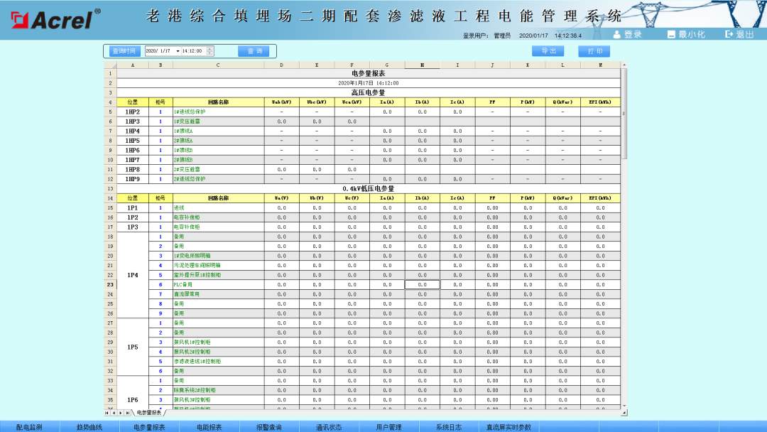Click the 1#进线总保护 circuit name
This screenshot has width=767, height=432.
tap(190, 112)
